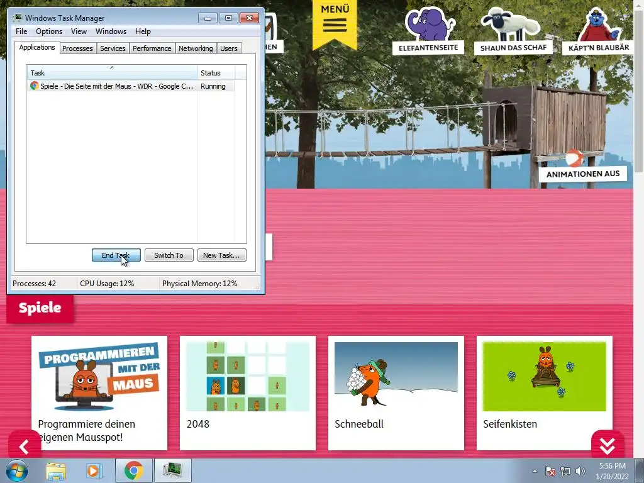
Task: Click the Processes: 42 status bar entry
Action: tap(34, 284)
